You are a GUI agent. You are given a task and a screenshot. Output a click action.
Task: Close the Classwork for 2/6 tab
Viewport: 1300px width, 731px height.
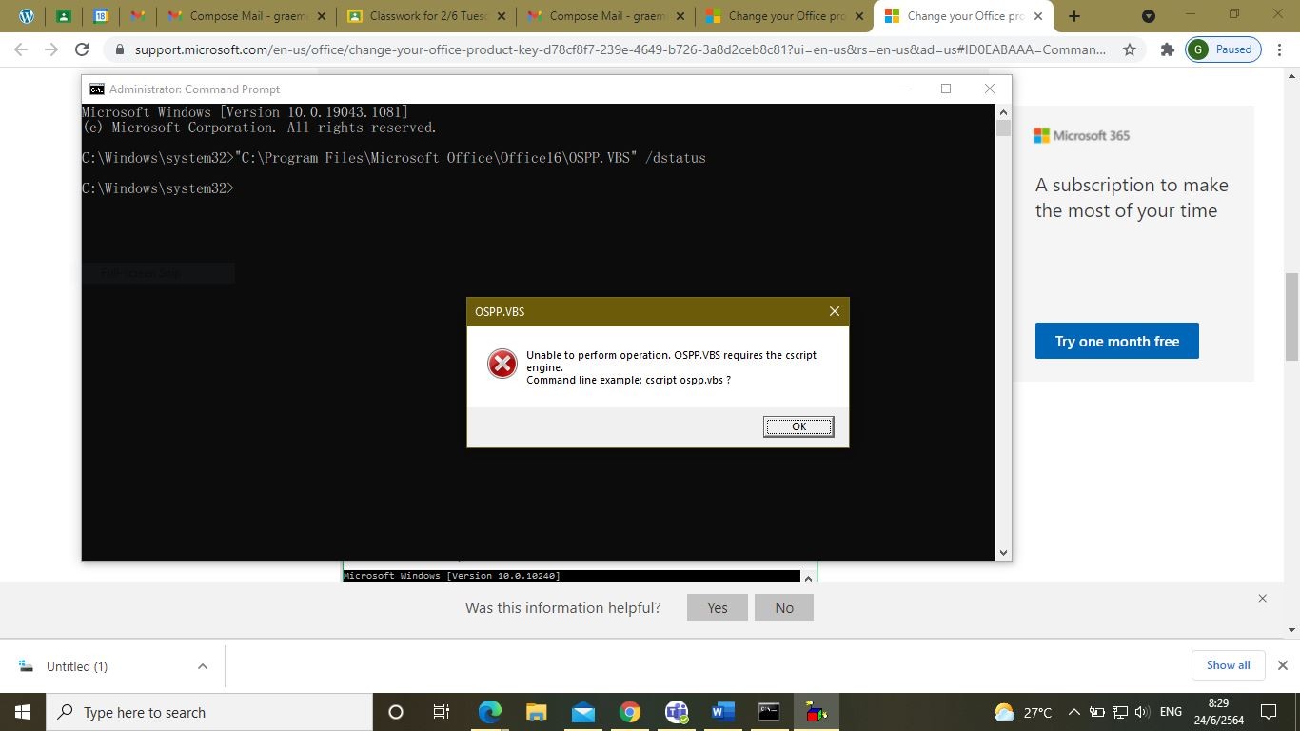tap(502, 16)
